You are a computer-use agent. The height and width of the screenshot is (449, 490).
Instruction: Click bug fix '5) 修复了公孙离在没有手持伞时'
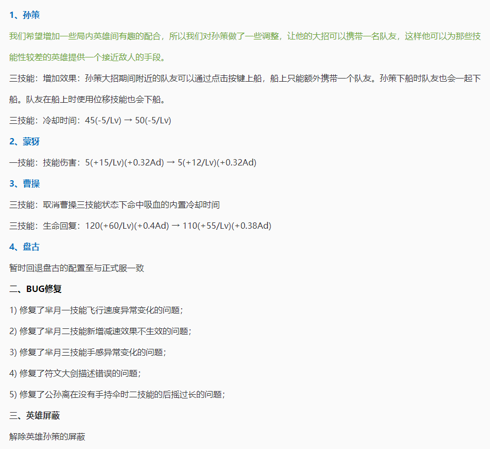[117, 395]
